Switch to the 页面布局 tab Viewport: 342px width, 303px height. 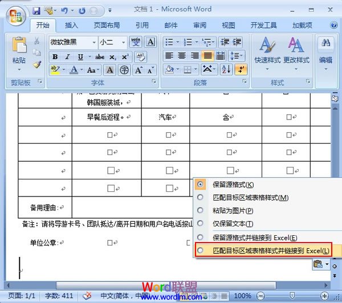click(x=107, y=26)
